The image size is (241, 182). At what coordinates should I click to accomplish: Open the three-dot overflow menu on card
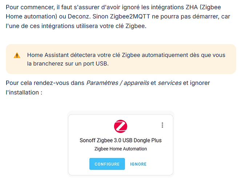[x=162, y=125]
